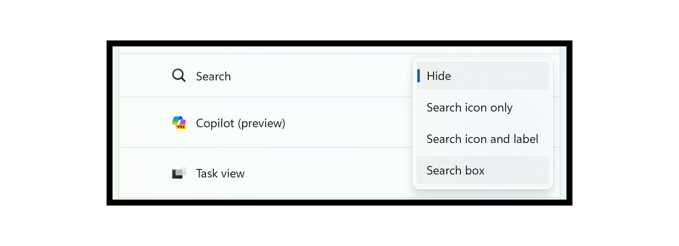Image resolution: width=679 pixels, height=246 pixels.
Task: Click the Copilot colored pinwheel logo
Action: tap(178, 121)
